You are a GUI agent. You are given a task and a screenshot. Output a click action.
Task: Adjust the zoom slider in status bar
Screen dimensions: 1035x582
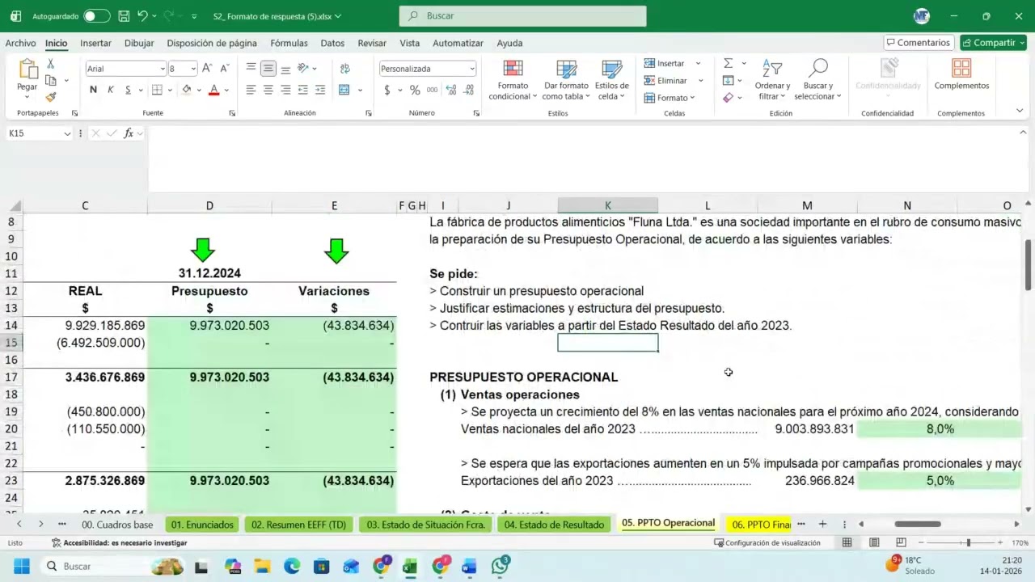click(x=968, y=542)
